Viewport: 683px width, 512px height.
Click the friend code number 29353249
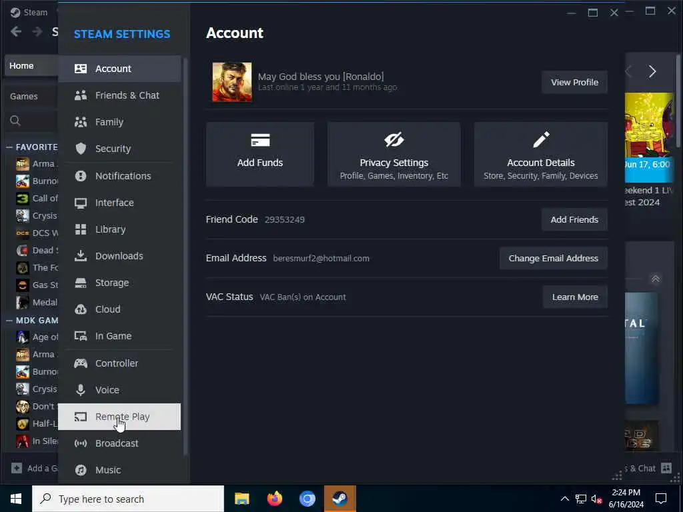pos(284,220)
